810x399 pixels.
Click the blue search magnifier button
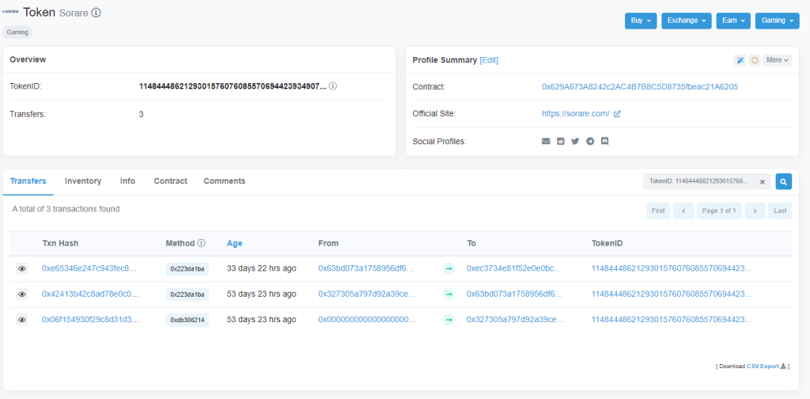coord(783,182)
